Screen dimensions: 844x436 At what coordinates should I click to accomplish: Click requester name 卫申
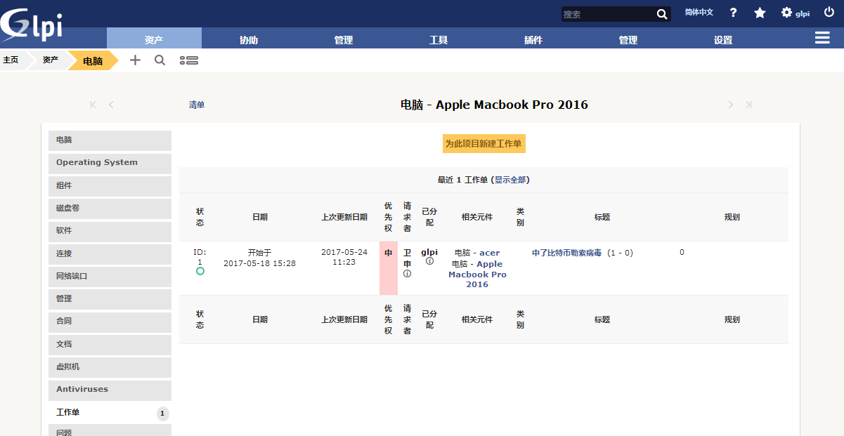(x=408, y=258)
